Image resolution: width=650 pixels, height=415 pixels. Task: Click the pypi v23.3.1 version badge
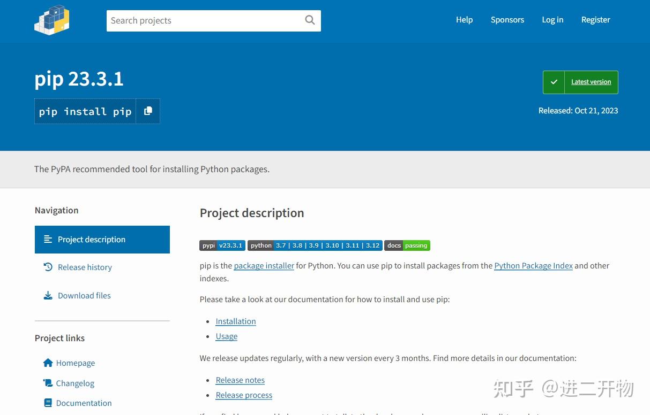[222, 245]
